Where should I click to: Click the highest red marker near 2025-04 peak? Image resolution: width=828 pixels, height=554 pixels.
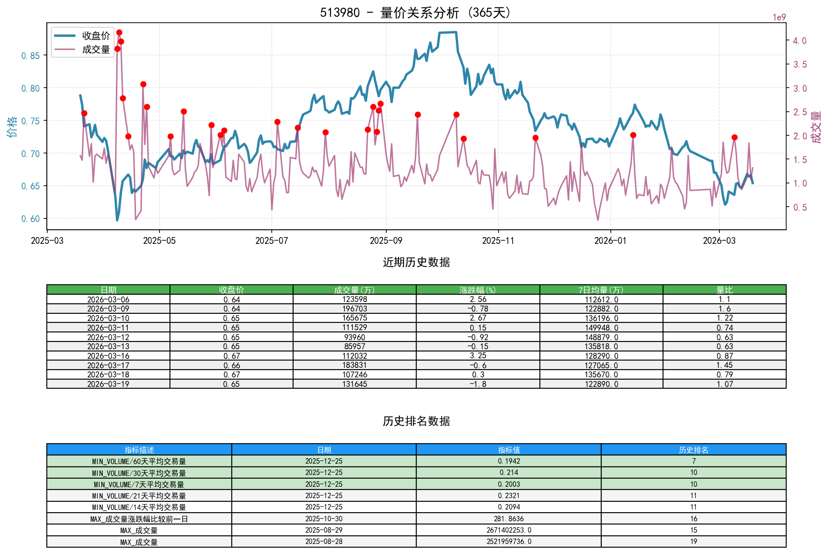pyautogui.click(x=119, y=32)
